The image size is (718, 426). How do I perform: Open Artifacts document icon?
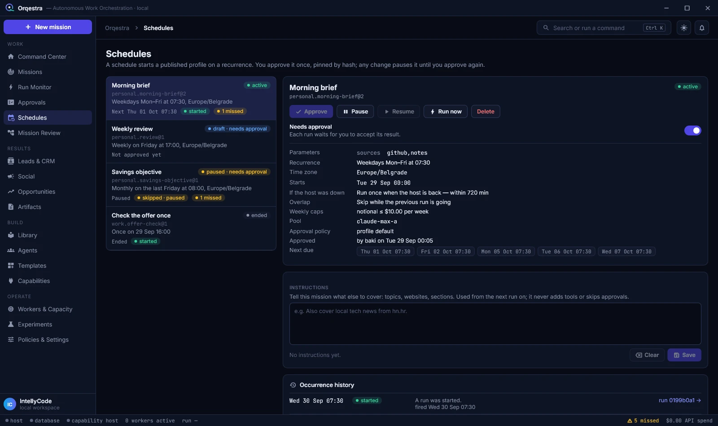pos(11,207)
